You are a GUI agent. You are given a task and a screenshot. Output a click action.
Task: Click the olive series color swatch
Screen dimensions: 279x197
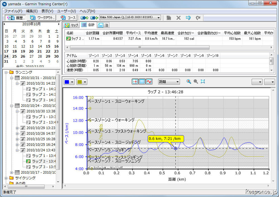click(x=80, y=82)
